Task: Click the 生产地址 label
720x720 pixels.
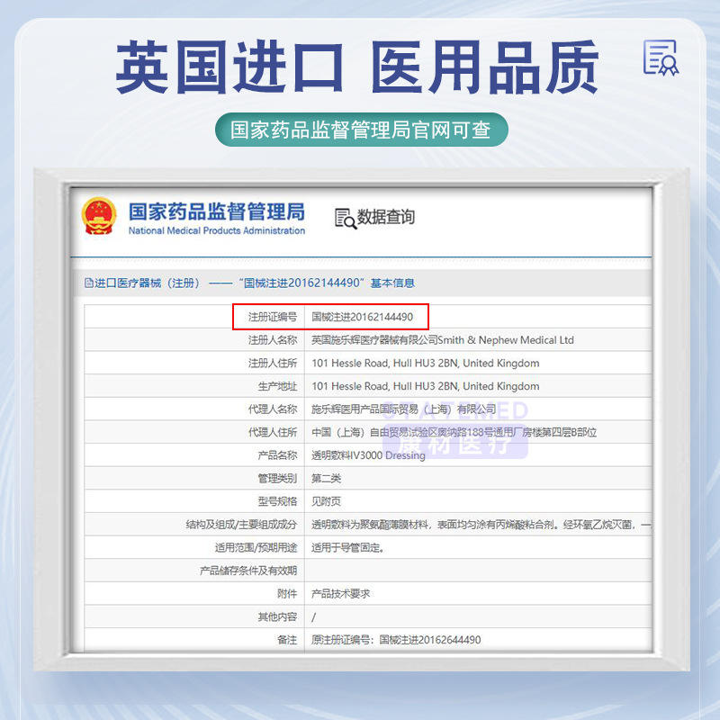Action: [277, 386]
